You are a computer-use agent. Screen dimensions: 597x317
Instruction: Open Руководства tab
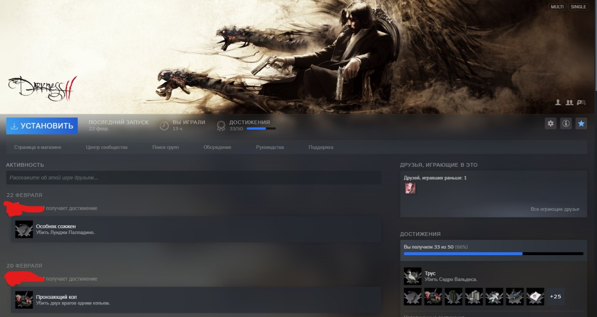(x=270, y=147)
